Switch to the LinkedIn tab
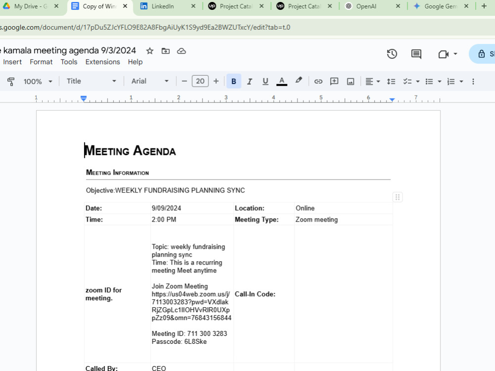This screenshot has width=495, height=371. pyautogui.click(x=162, y=6)
